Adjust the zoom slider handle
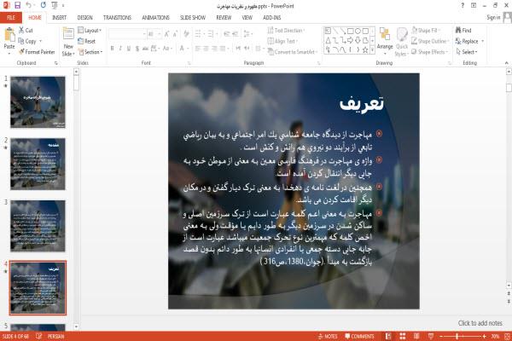This screenshot has height=341, width=512. [x=457, y=336]
